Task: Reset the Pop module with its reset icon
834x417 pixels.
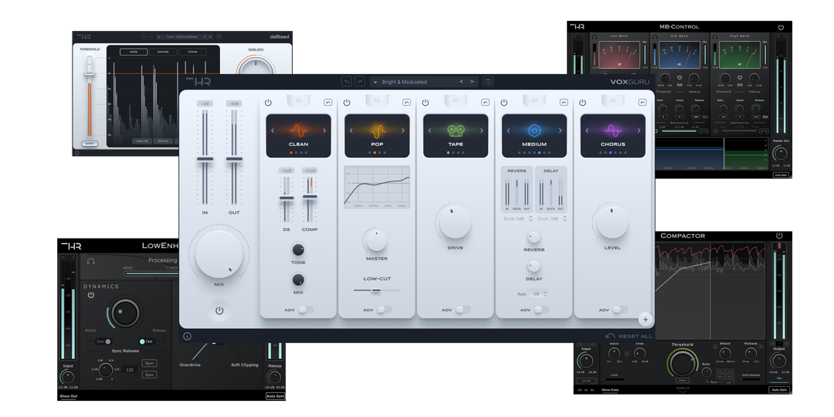Action: [407, 102]
